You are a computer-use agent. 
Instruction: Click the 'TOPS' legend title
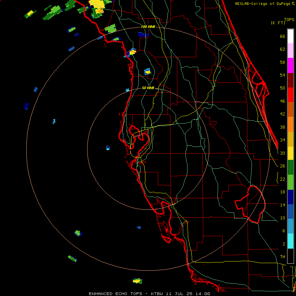[289, 19]
